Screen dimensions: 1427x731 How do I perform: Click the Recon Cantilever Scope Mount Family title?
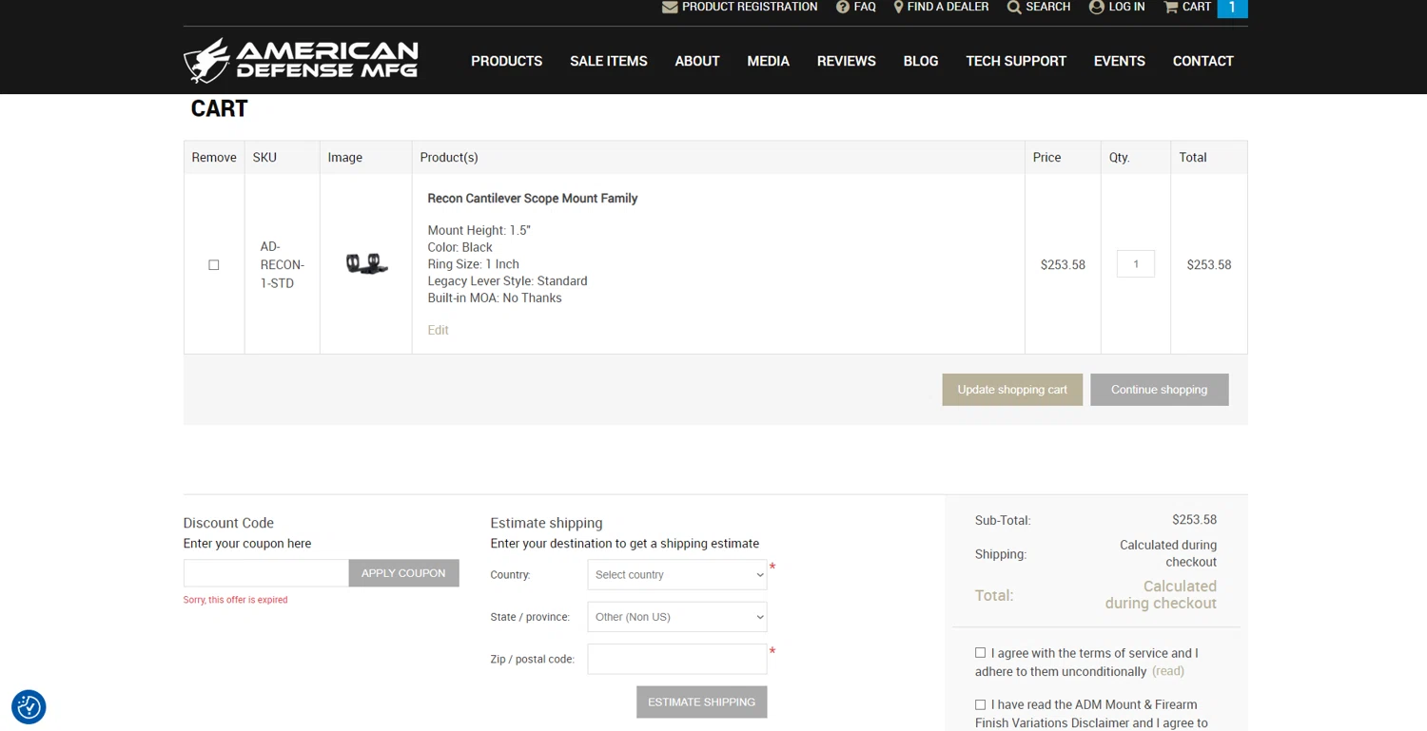point(533,199)
